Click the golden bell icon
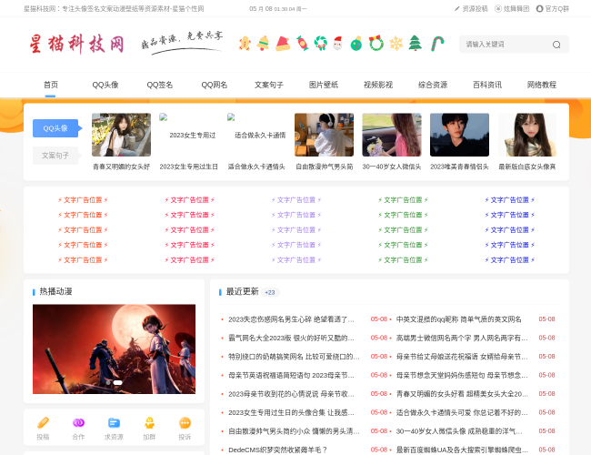The width and height of the screenshot is (591, 455). (x=263, y=44)
